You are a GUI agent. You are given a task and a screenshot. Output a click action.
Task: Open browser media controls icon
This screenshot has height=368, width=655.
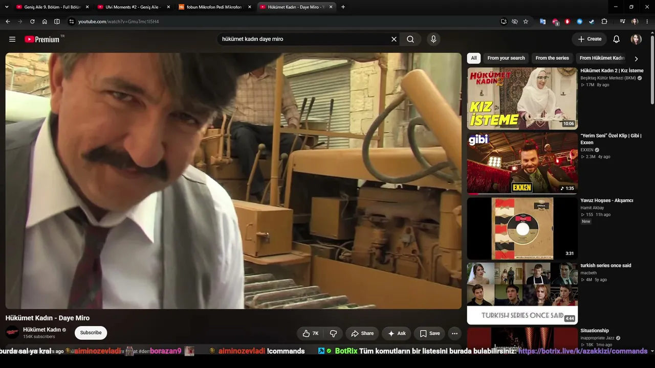622,21
